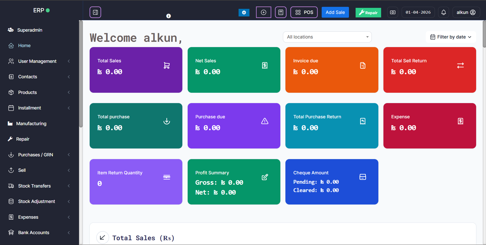Click the Net Sales summary card
This screenshot has height=245, width=486.
(234, 70)
